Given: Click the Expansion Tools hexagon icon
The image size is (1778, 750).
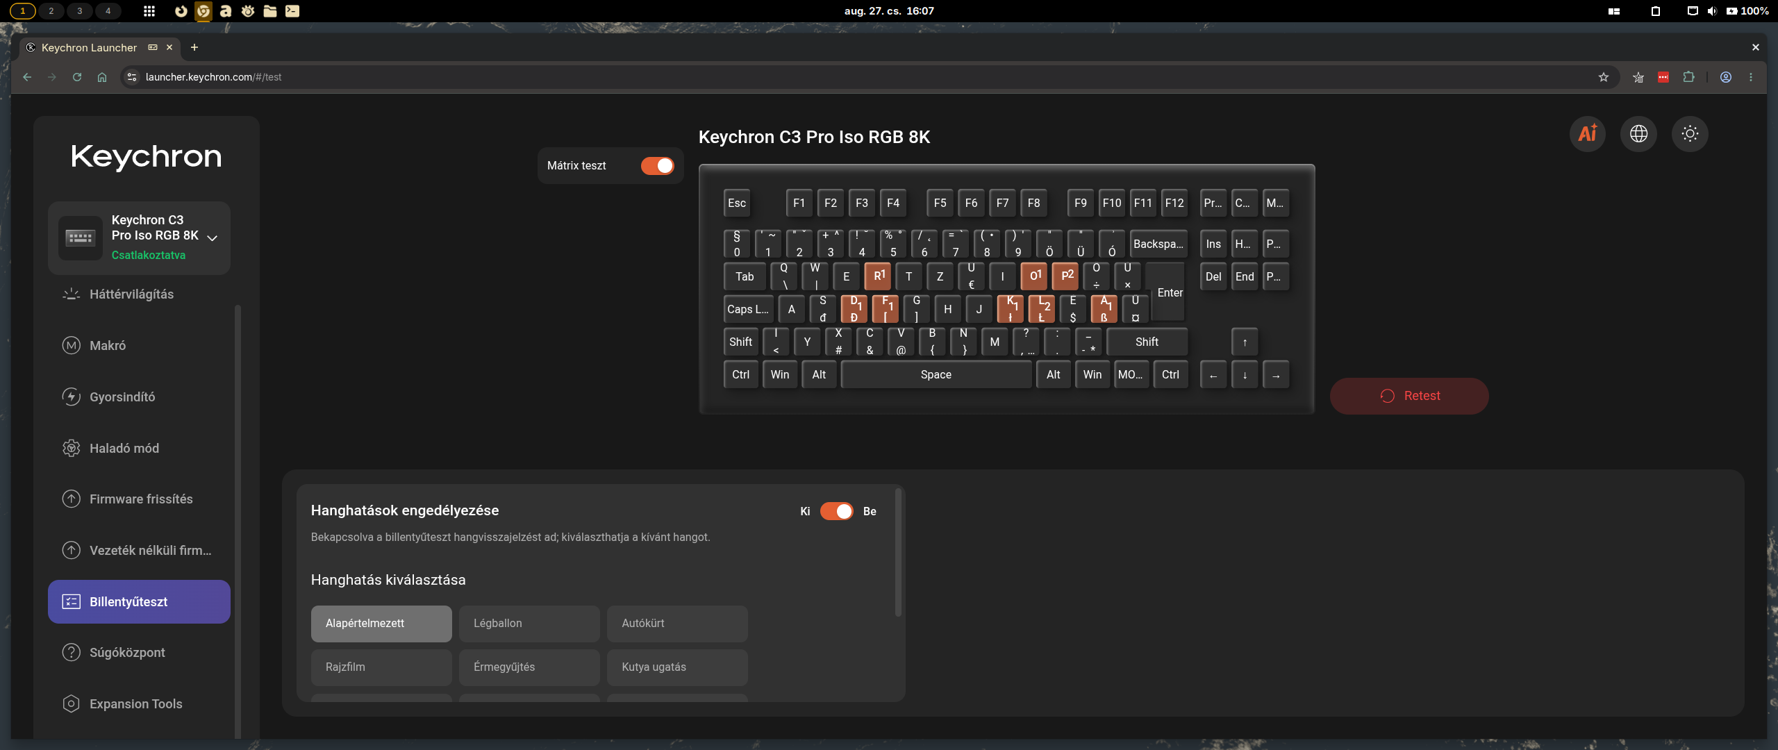Looking at the screenshot, I should tap(72, 703).
